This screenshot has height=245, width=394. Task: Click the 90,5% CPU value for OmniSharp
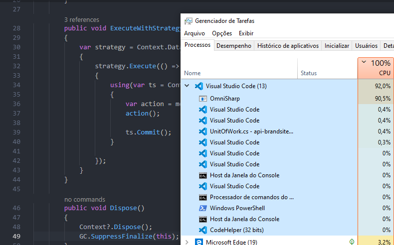[383, 99]
